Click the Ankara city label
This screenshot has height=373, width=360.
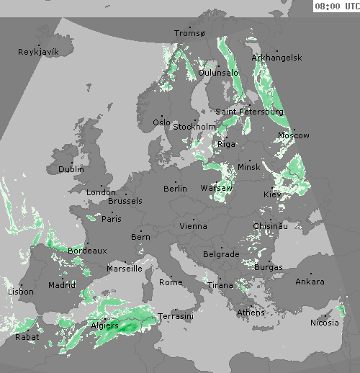(x=310, y=282)
